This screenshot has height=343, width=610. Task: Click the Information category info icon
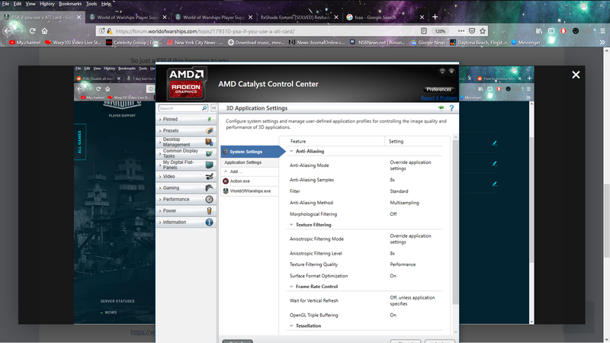(x=209, y=222)
